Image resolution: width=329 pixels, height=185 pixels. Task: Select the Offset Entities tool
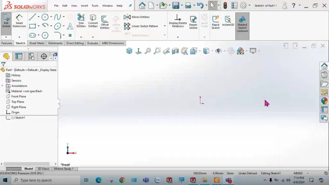click(104, 22)
